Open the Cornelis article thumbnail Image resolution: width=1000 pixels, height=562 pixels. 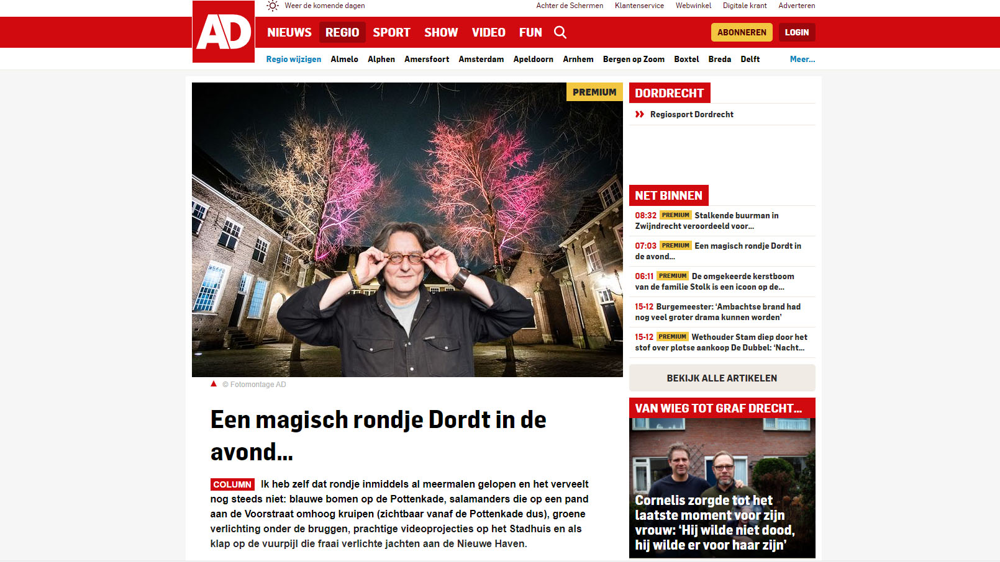pyautogui.click(x=722, y=488)
